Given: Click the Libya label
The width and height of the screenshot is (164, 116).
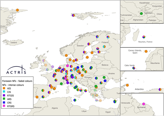Looking at the screenshot, I should click(x=84, y=111).
